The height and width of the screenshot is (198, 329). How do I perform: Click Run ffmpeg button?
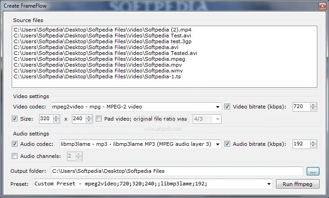point(298,184)
